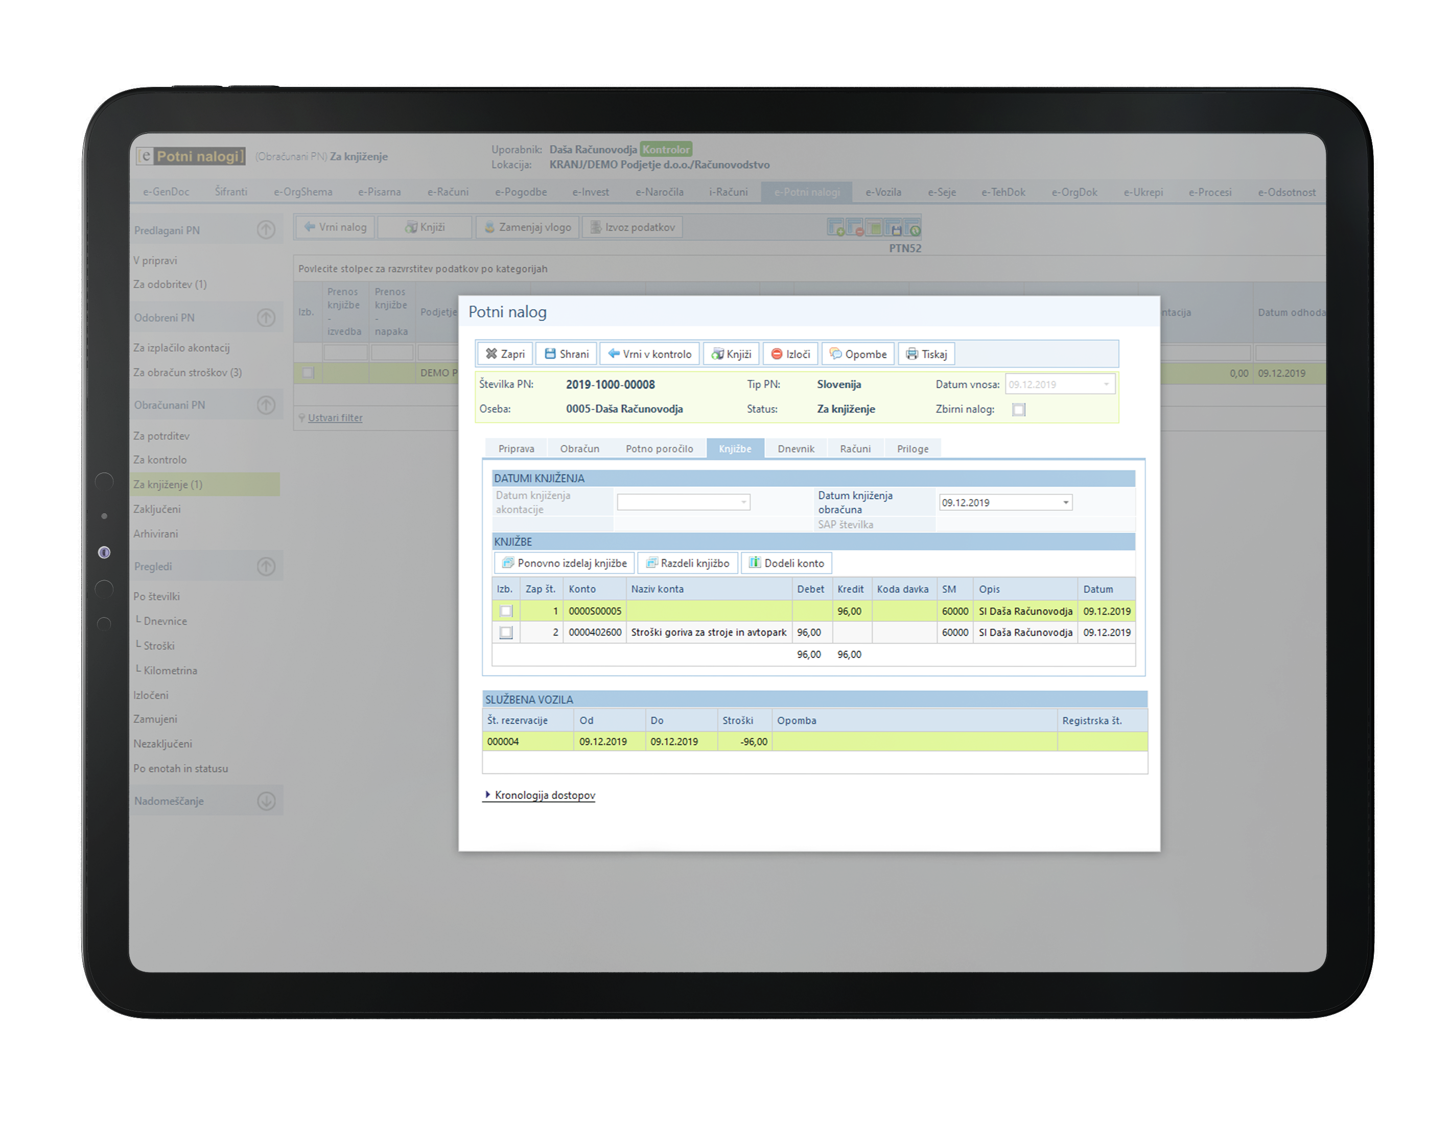Screen dimensions: 1450x1128
Task: Check Izb. box for row 0000402600
Action: (506, 632)
